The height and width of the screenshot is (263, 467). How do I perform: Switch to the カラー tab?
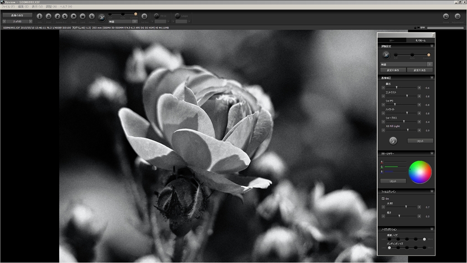coord(392,40)
